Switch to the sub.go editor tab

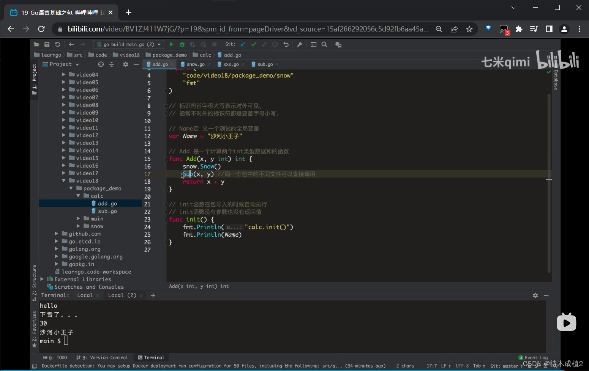(x=265, y=64)
